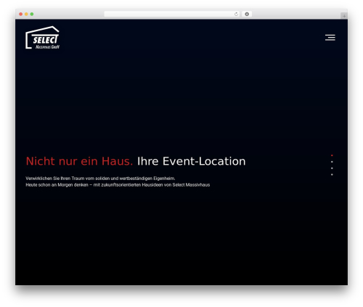Click the Select Massivhaus GmbH logo
363x307 pixels.
[43, 38]
